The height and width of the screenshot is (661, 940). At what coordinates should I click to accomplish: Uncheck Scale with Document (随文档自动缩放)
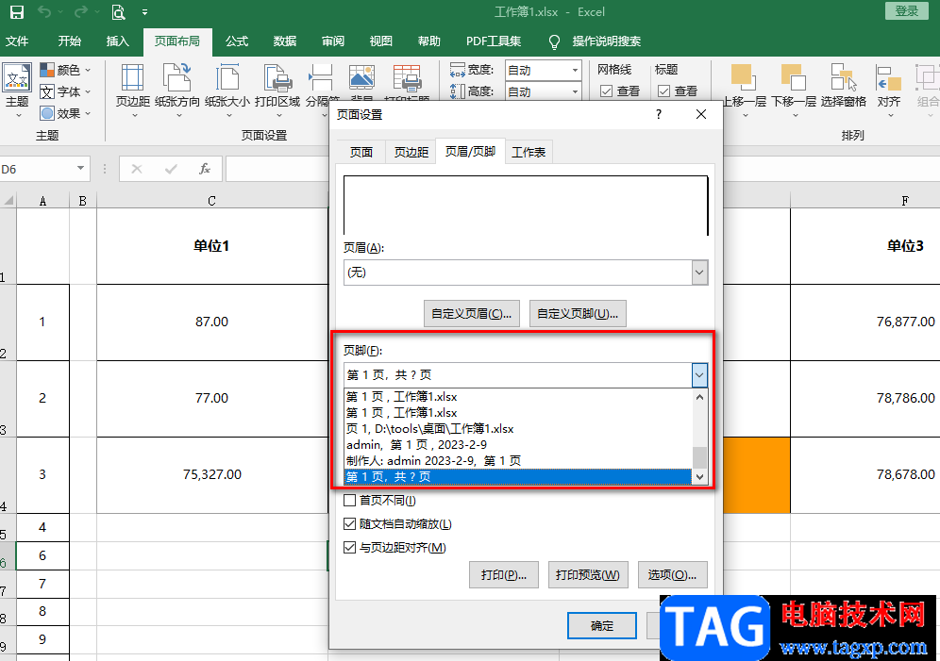349,524
